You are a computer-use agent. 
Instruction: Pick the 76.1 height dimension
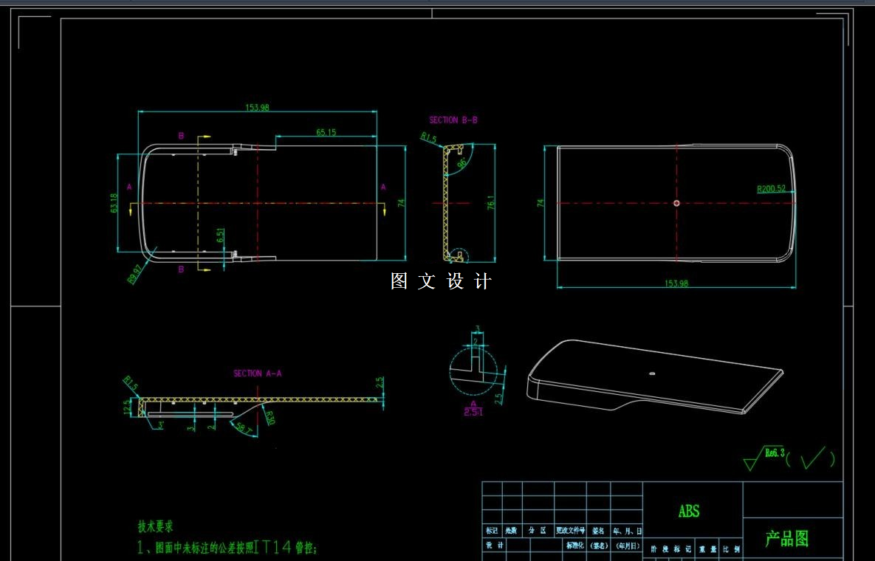coord(490,202)
